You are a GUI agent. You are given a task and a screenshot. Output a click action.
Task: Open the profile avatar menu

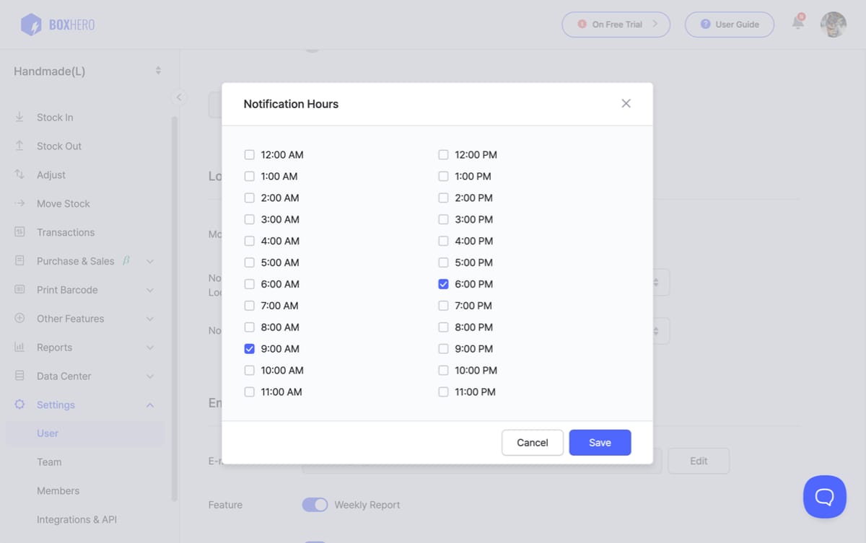pyautogui.click(x=833, y=24)
